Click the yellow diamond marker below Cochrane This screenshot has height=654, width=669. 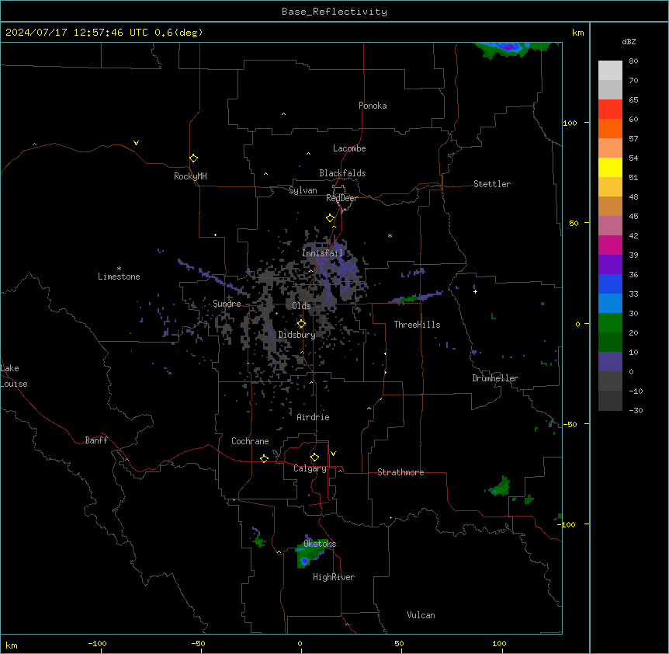[x=264, y=458]
